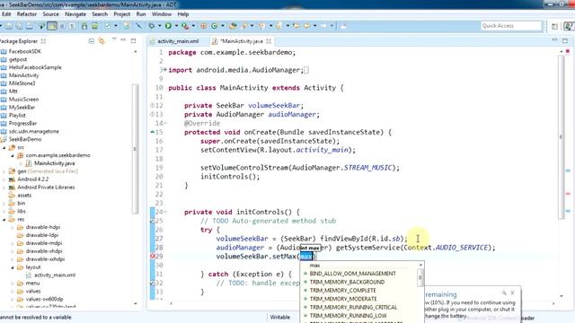
Task: Open the Android Virtual Device Manager icon
Action: (94, 26)
